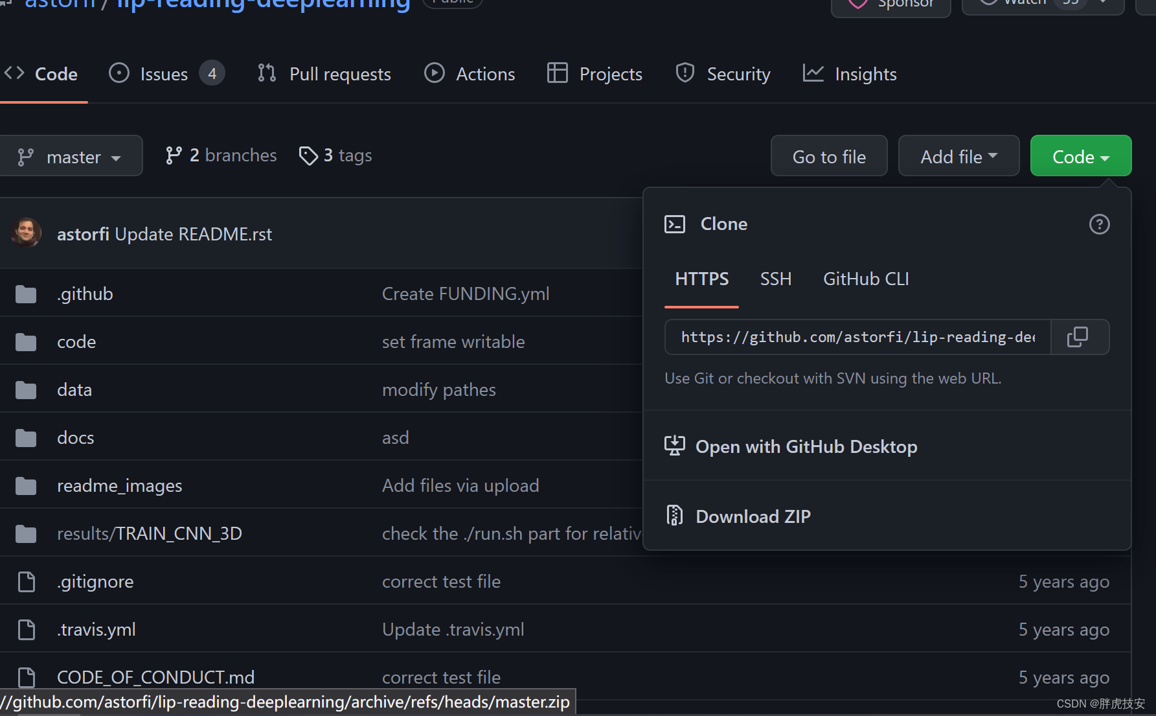This screenshot has width=1156, height=716.
Task: Click the Clone terminal icon
Action: tap(675, 224)
